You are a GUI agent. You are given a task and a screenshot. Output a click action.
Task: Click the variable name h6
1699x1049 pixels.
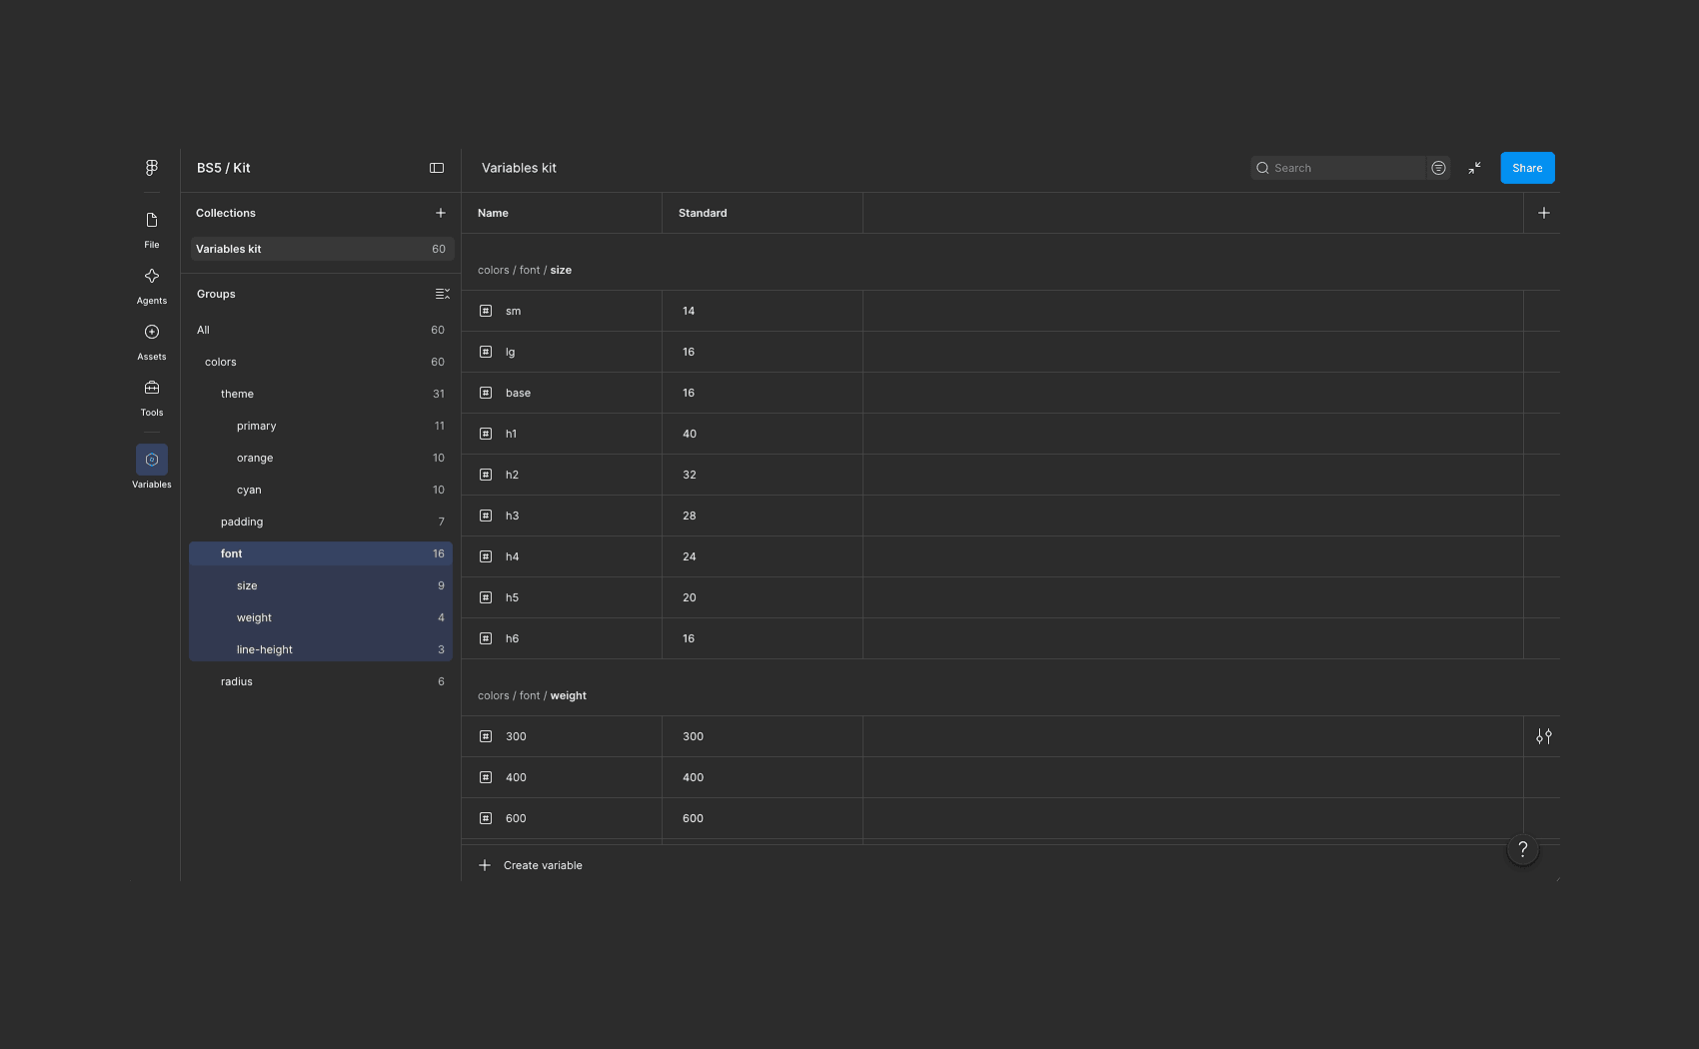pos(512,638)
